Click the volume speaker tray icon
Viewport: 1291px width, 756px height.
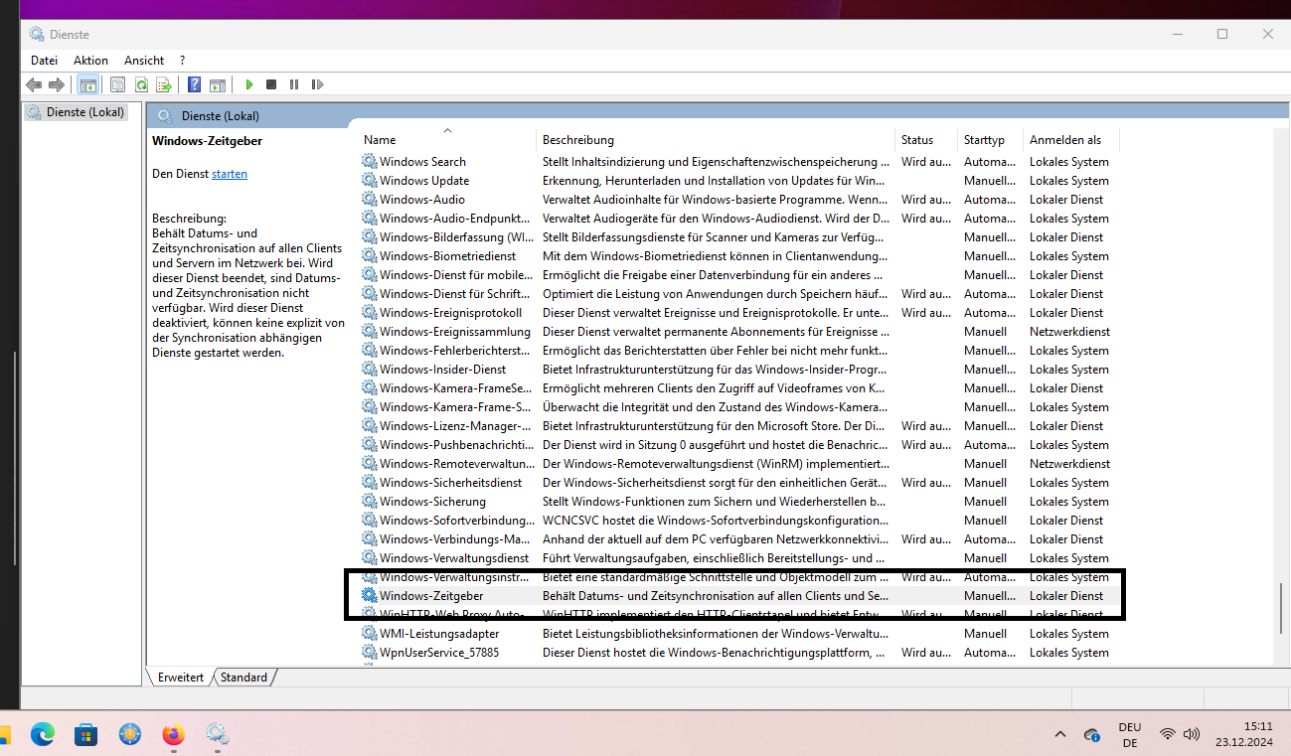(1192, 734)
